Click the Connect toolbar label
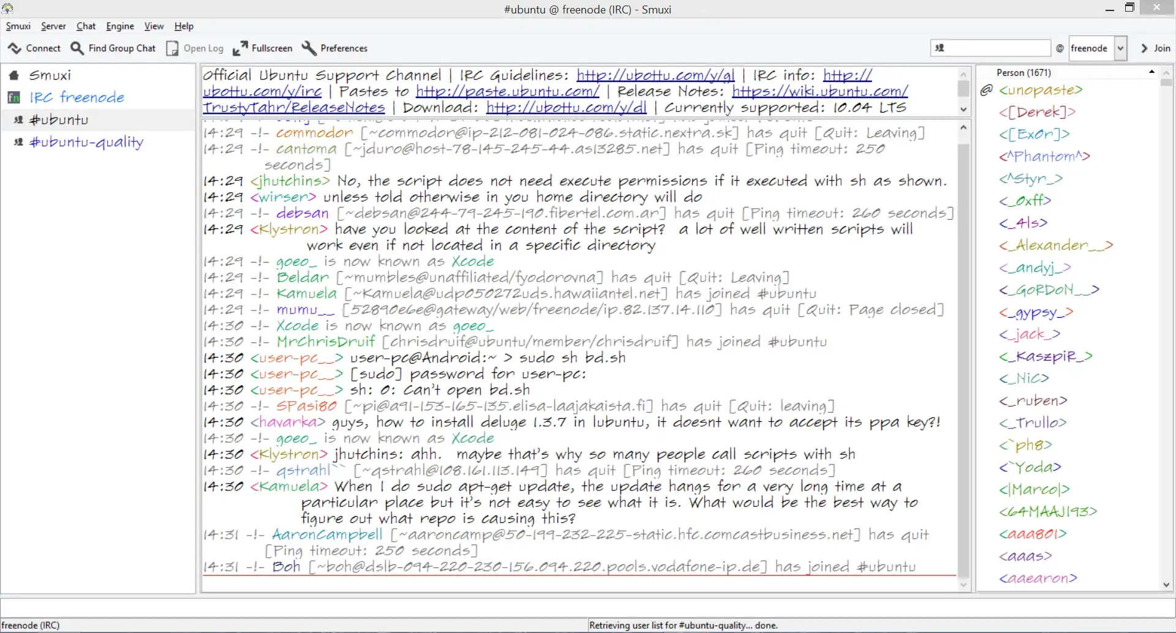 point(43,48)
